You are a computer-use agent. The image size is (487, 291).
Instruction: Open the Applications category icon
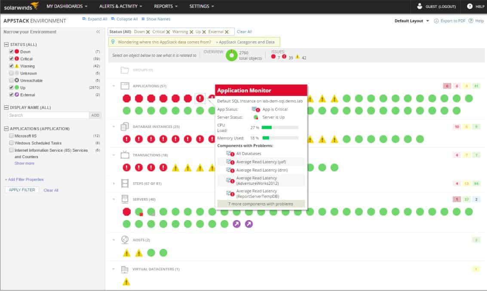point(125,86)
